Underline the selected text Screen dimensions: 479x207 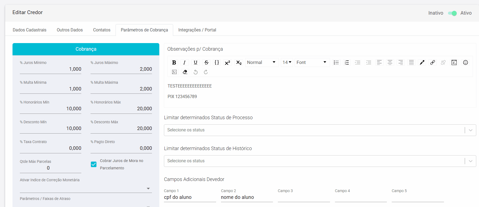click(195, 63)
